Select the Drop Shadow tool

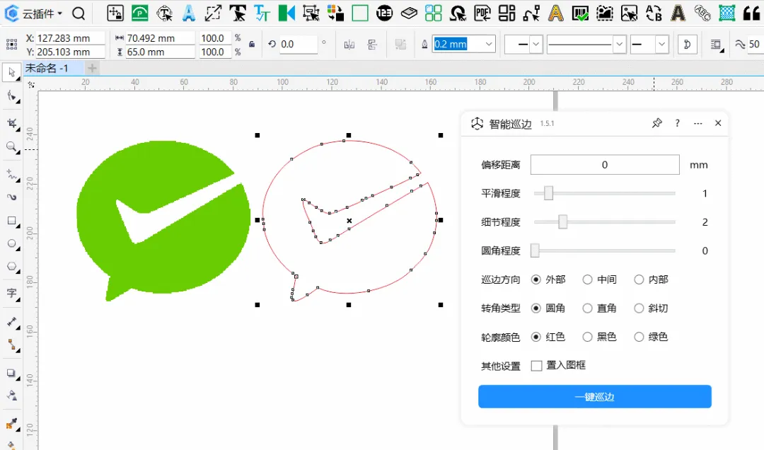click(12, 374)
